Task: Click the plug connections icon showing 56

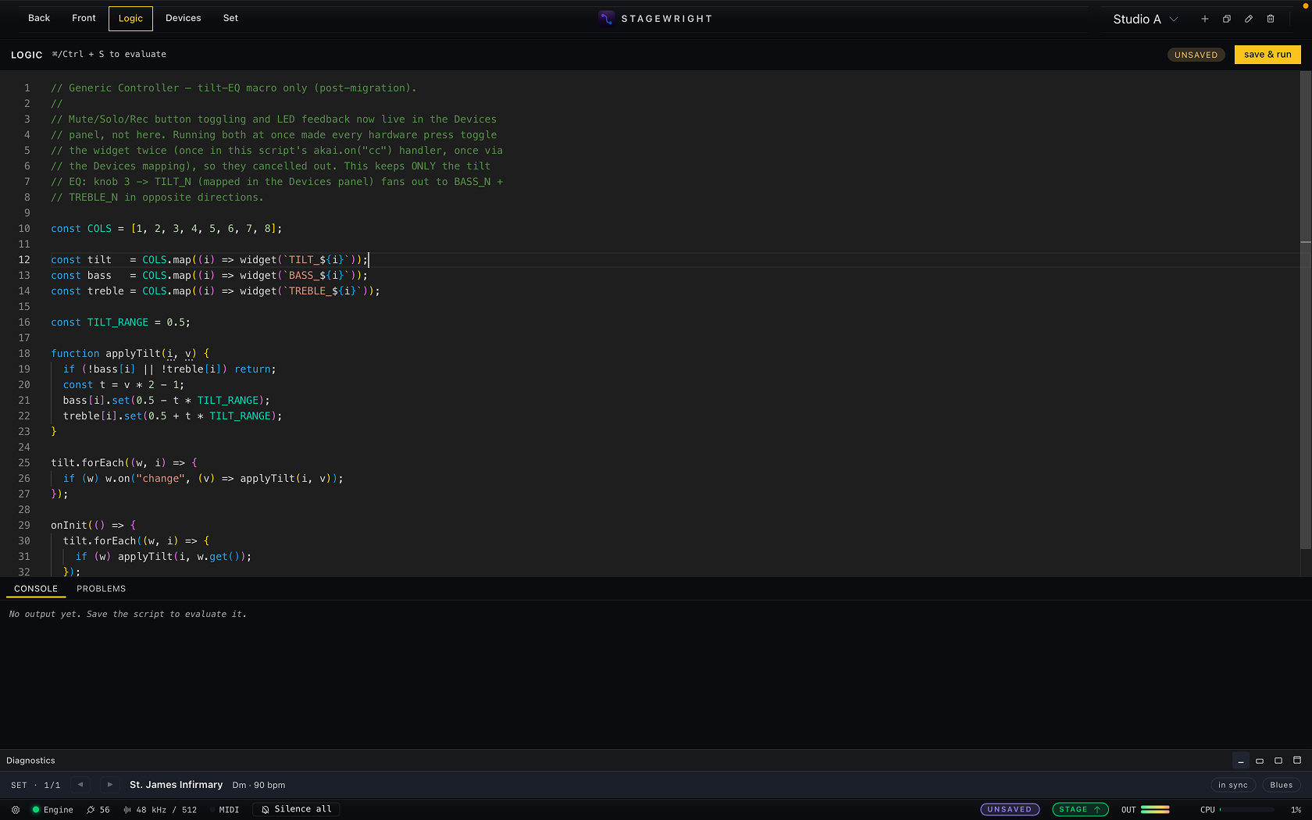Action: (x=91, y=810)
